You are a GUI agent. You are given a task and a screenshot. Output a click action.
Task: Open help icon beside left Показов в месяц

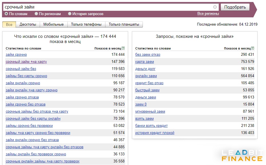click(x=123, y=48)
